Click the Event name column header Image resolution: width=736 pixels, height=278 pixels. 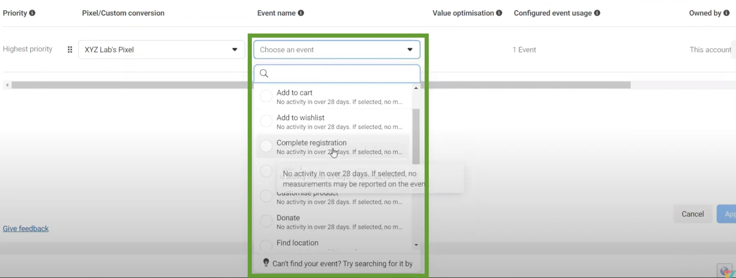[x=276, y=13]
